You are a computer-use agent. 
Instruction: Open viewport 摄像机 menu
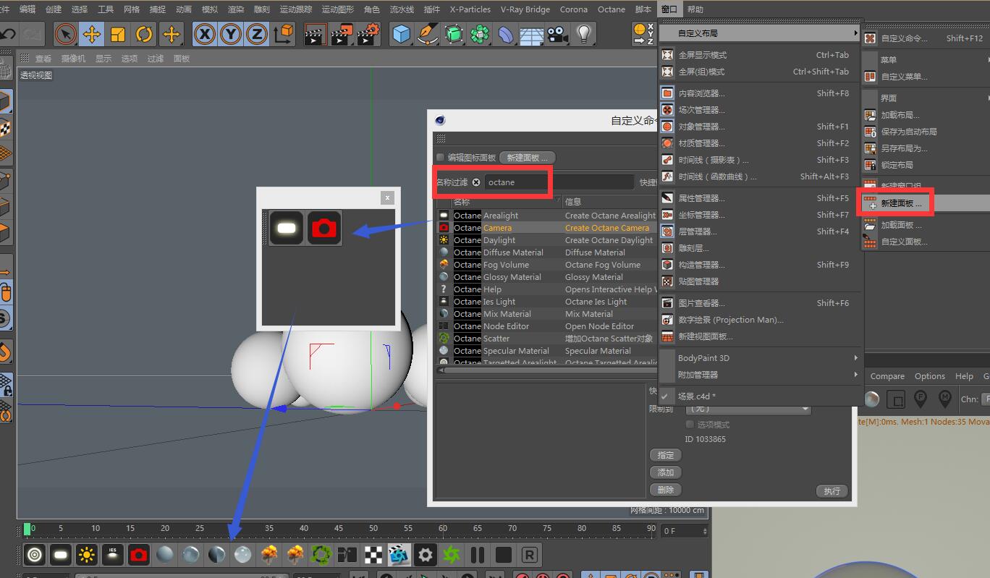[73, 59]
